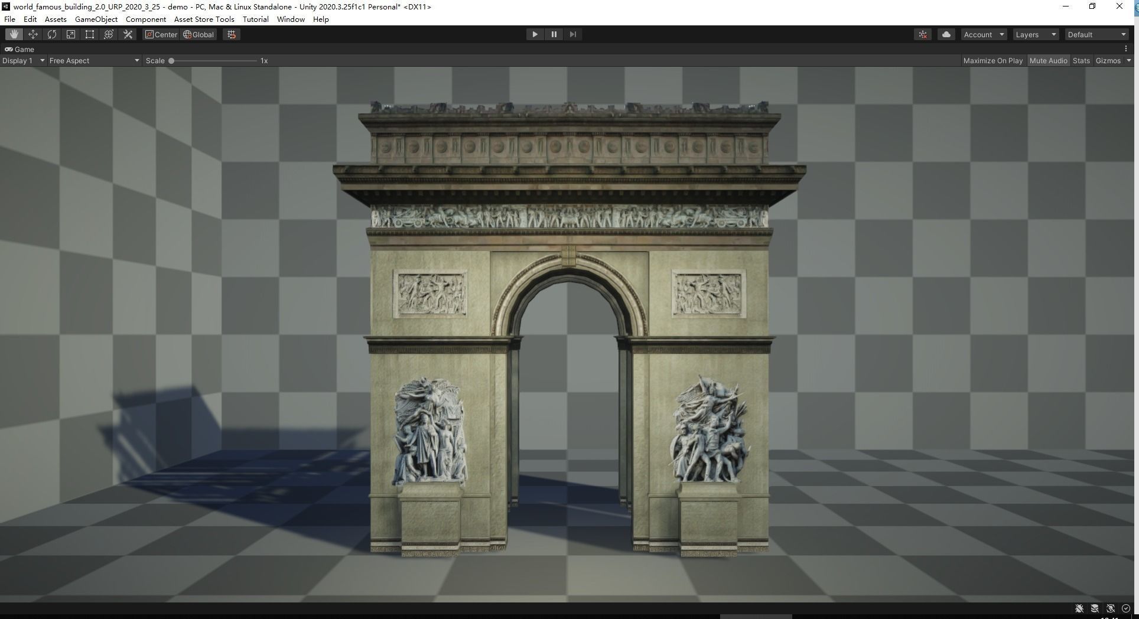Click the checkmark activity status icon
1139x619 pixels.
[1126, 608]
